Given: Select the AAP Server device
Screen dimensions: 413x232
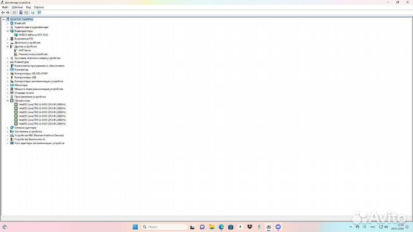Looking at the screenshot, I should pos(25,50).
